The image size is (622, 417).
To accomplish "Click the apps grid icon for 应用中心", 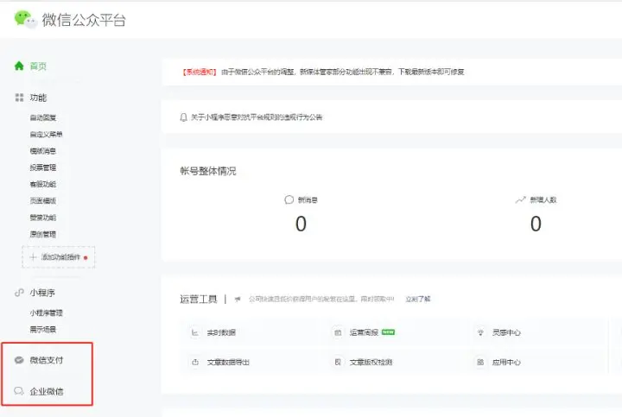I will 480,362.
